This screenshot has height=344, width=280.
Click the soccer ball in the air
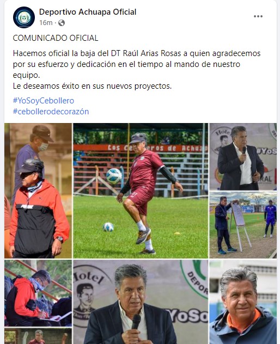point(114,176)
